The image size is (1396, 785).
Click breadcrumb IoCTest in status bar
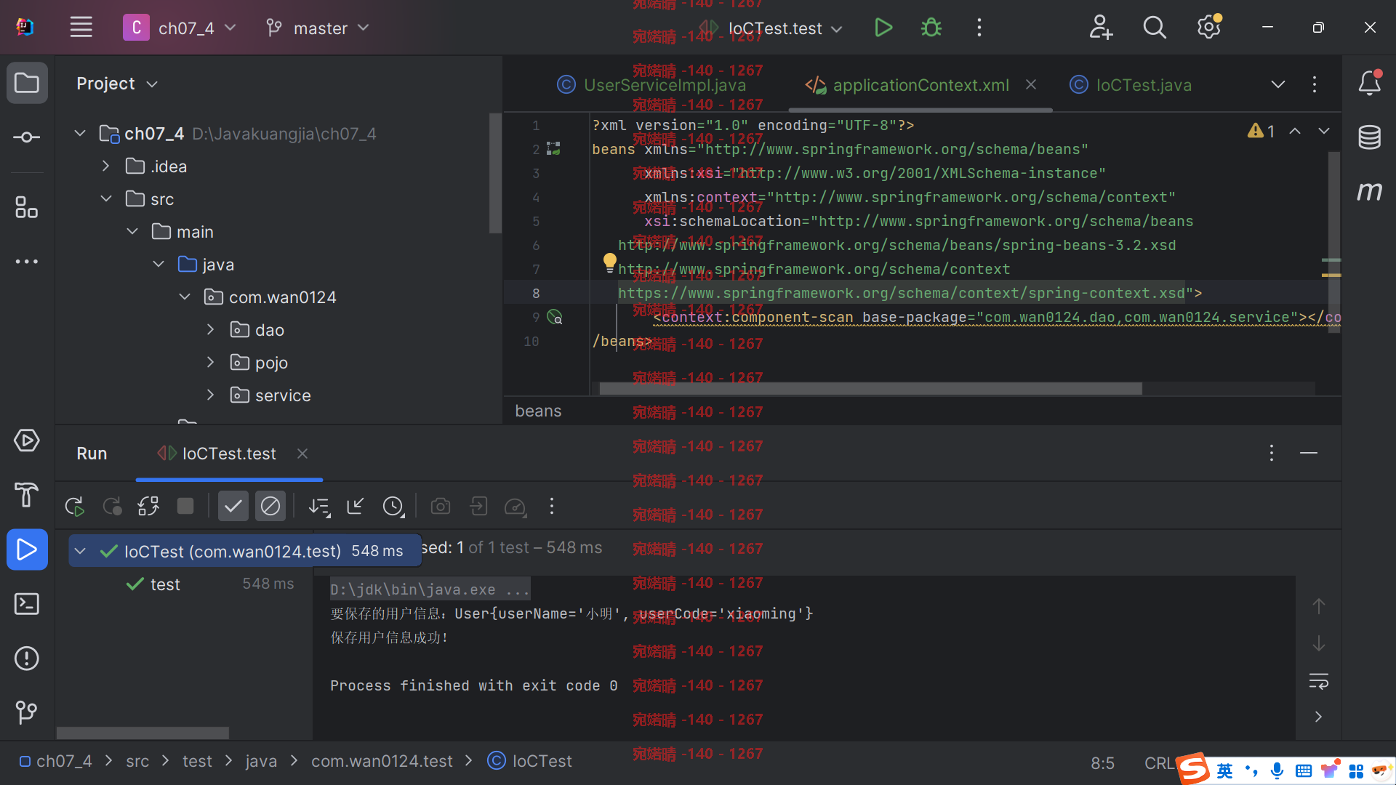point(530,761)
